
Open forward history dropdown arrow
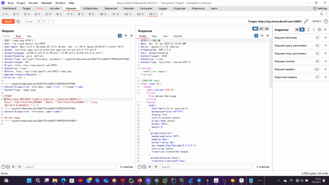coord(53,22)
